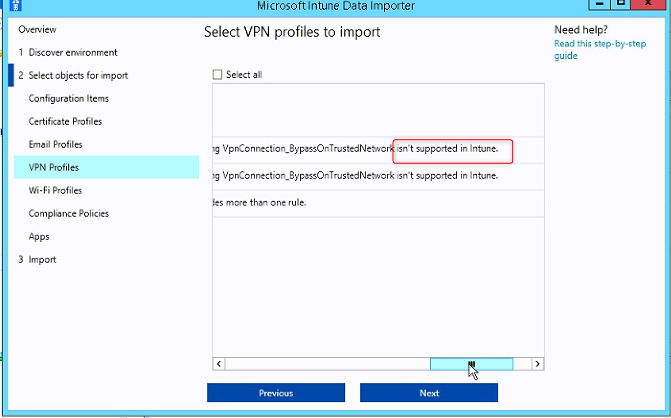Click the Next button
The width and height of the screenshot is (671, 418).
click(x=429, y=393)
